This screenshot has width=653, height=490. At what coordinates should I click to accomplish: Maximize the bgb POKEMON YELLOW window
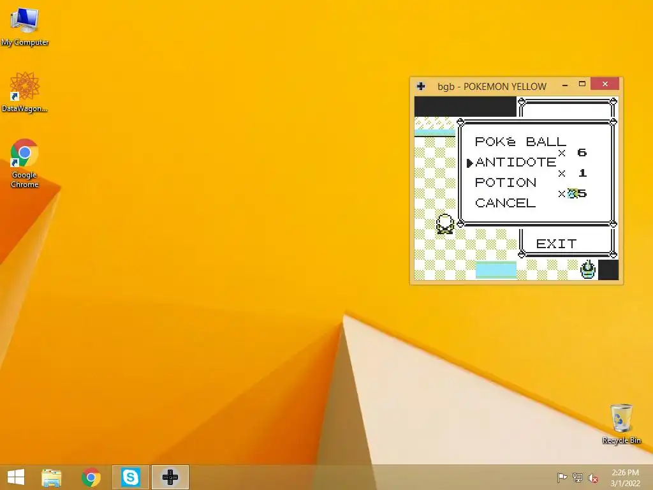pos(582,84)
